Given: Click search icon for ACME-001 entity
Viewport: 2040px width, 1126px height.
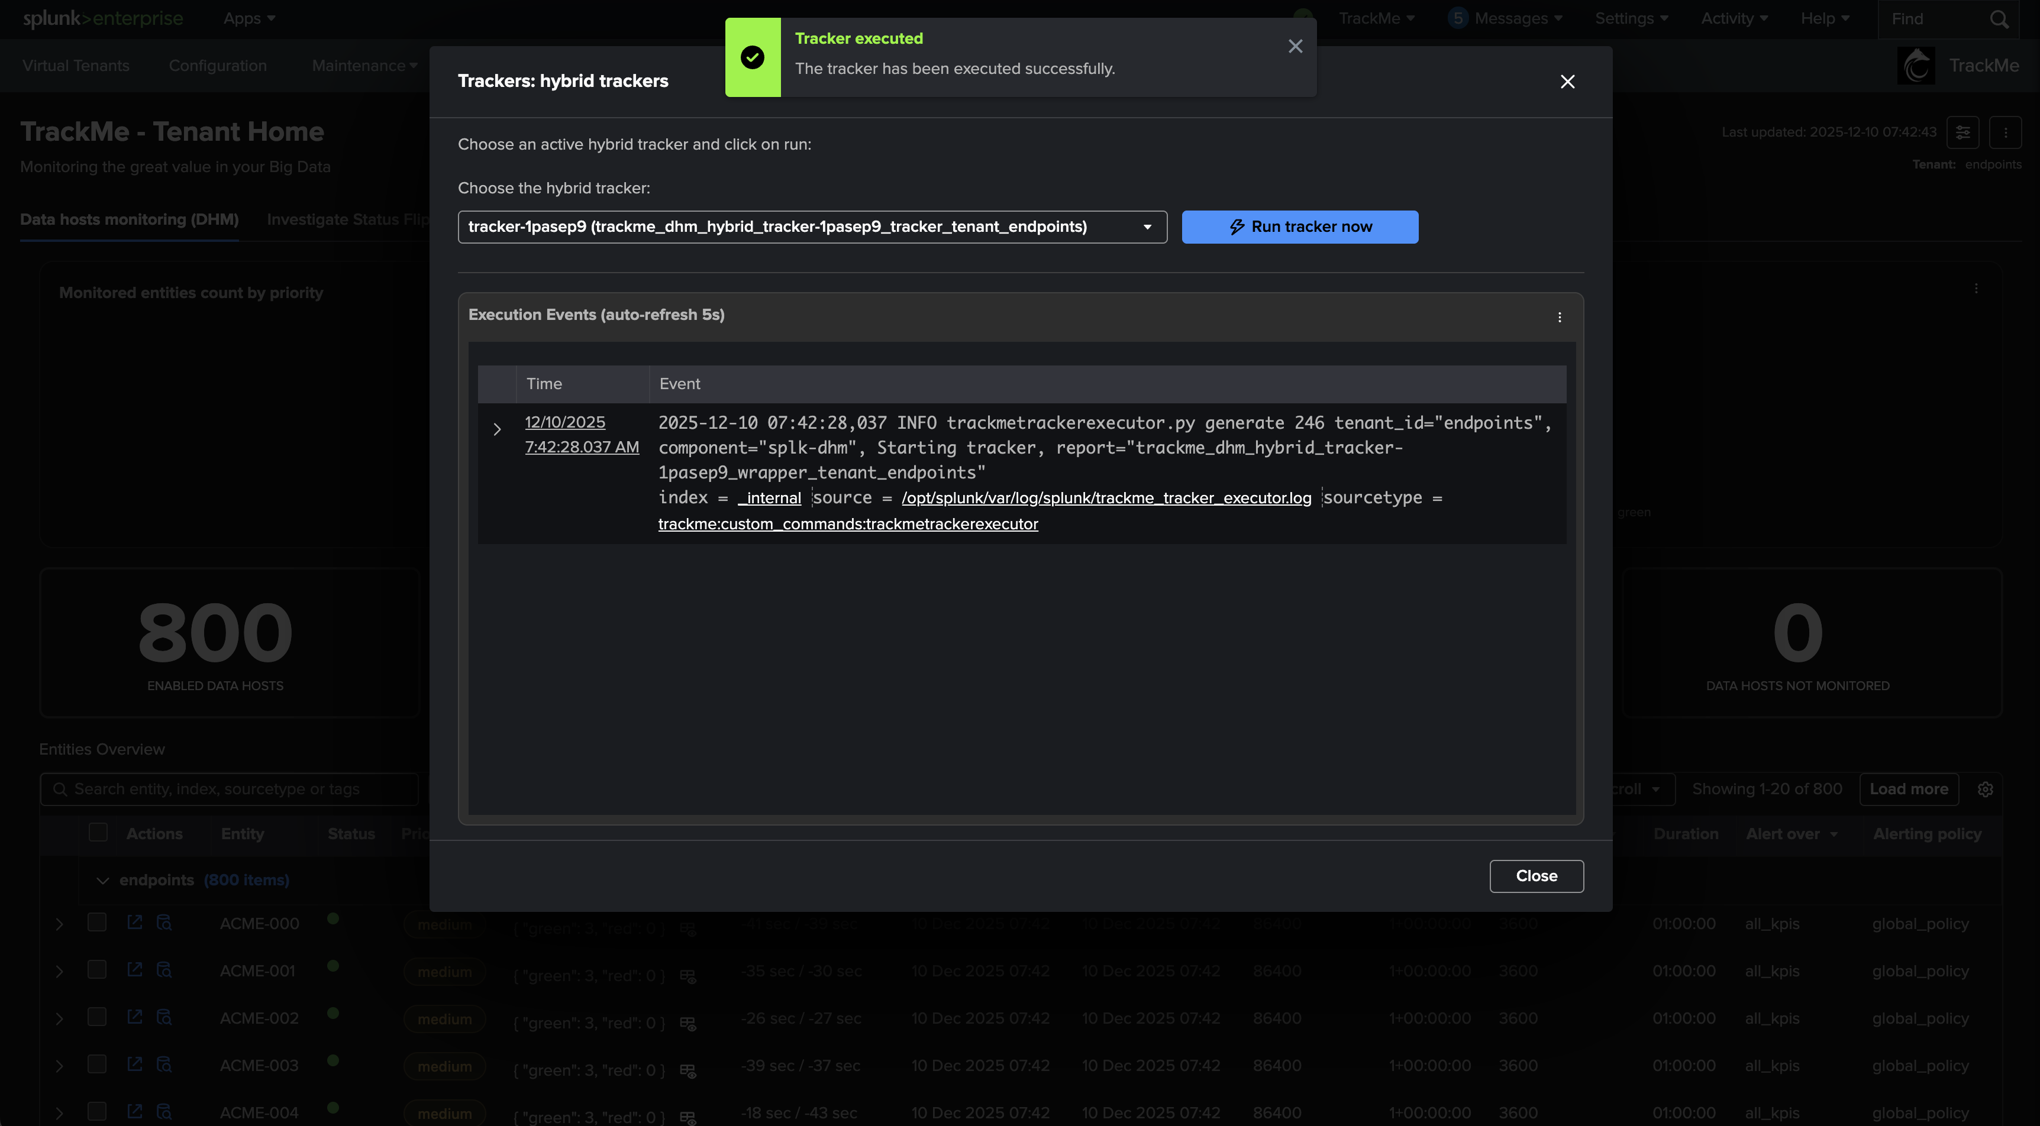Looking at the screenshot, I should pos(164,969).
